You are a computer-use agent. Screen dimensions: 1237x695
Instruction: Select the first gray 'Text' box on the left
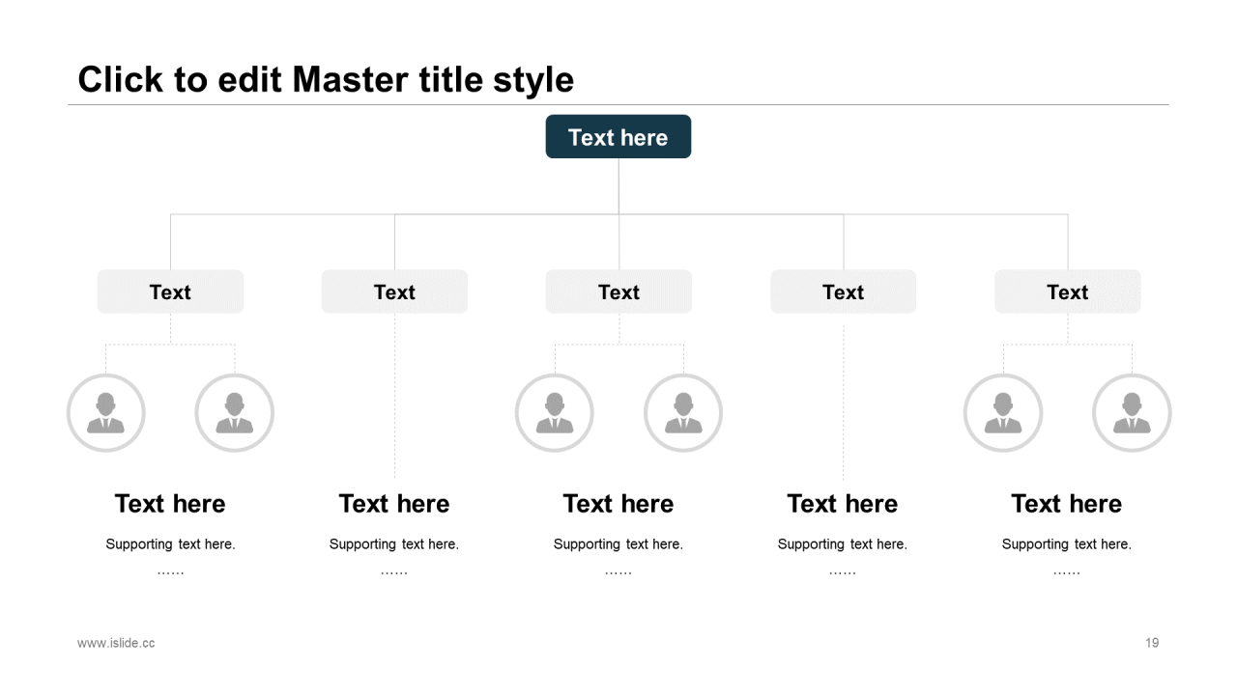170,292
